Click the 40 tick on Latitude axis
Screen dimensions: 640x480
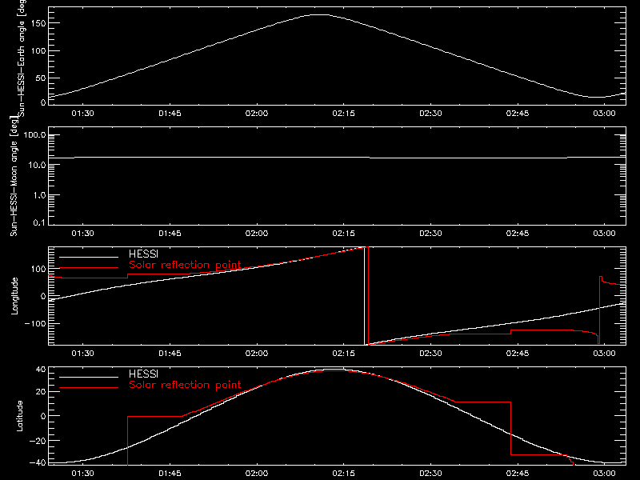41,370
